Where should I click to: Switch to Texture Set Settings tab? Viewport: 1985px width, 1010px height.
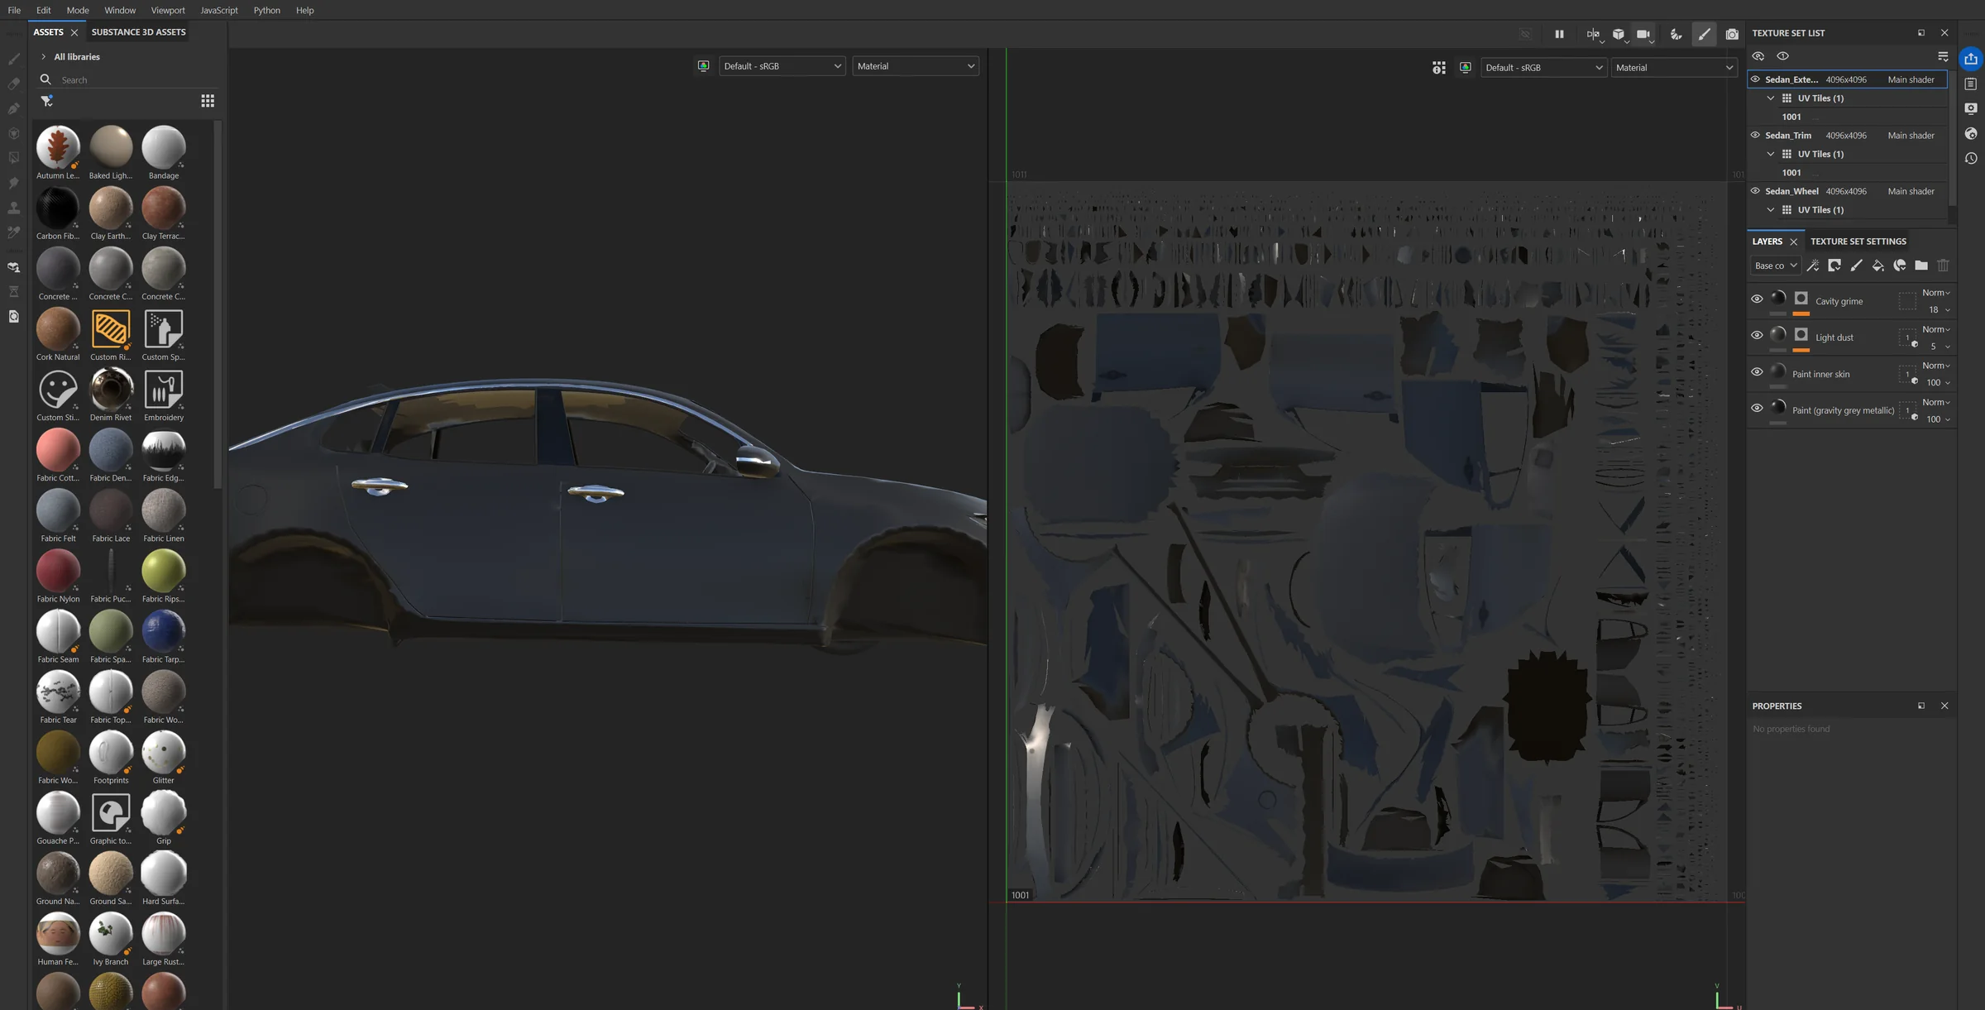point(1858,242)
